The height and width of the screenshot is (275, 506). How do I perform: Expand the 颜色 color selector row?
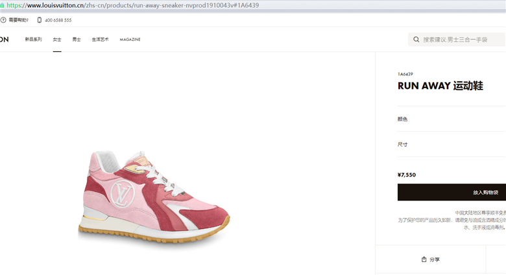coord(452,119)
